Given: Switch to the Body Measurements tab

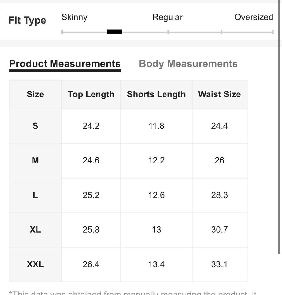Looking at the screenshot, I should tap(188, 64).
